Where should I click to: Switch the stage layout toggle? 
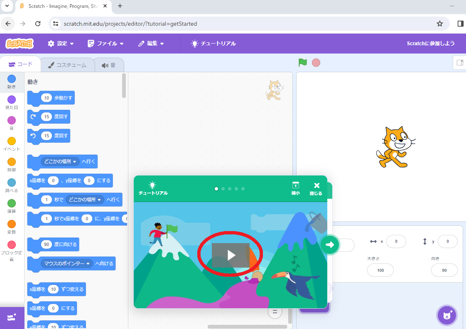pos(460,63)
